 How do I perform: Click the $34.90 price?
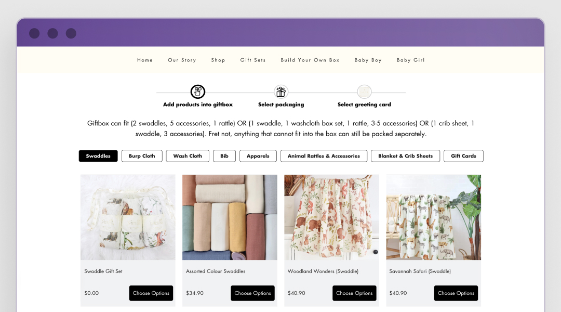195,293
